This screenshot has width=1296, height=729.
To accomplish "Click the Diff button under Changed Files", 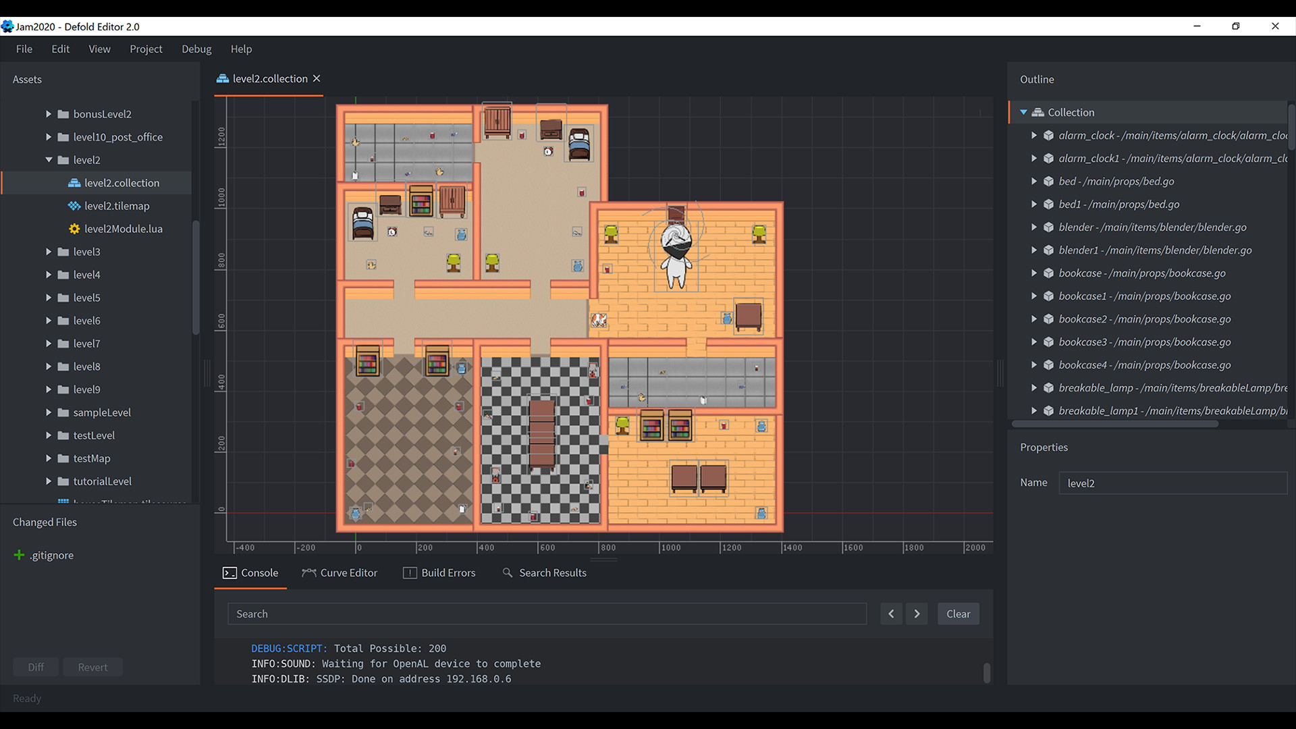I will click(35, 667).
